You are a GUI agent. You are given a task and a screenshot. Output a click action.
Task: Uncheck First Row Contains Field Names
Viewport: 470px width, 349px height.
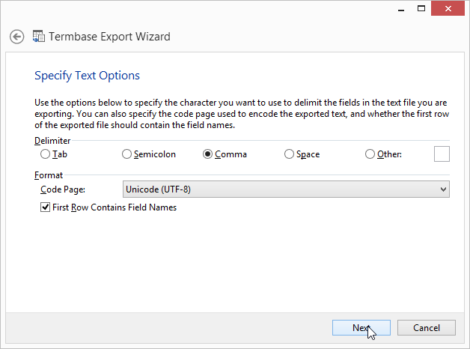tap(45, 207)
